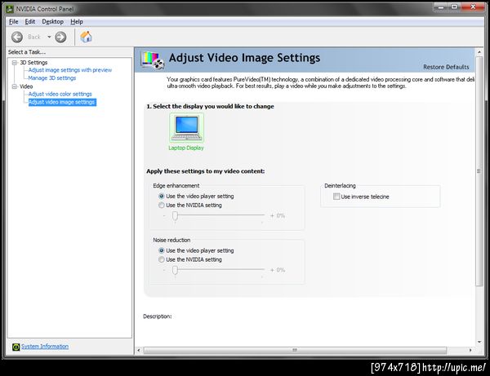Open the File menu
Screen dimensions: 490x376
(13, 21)
